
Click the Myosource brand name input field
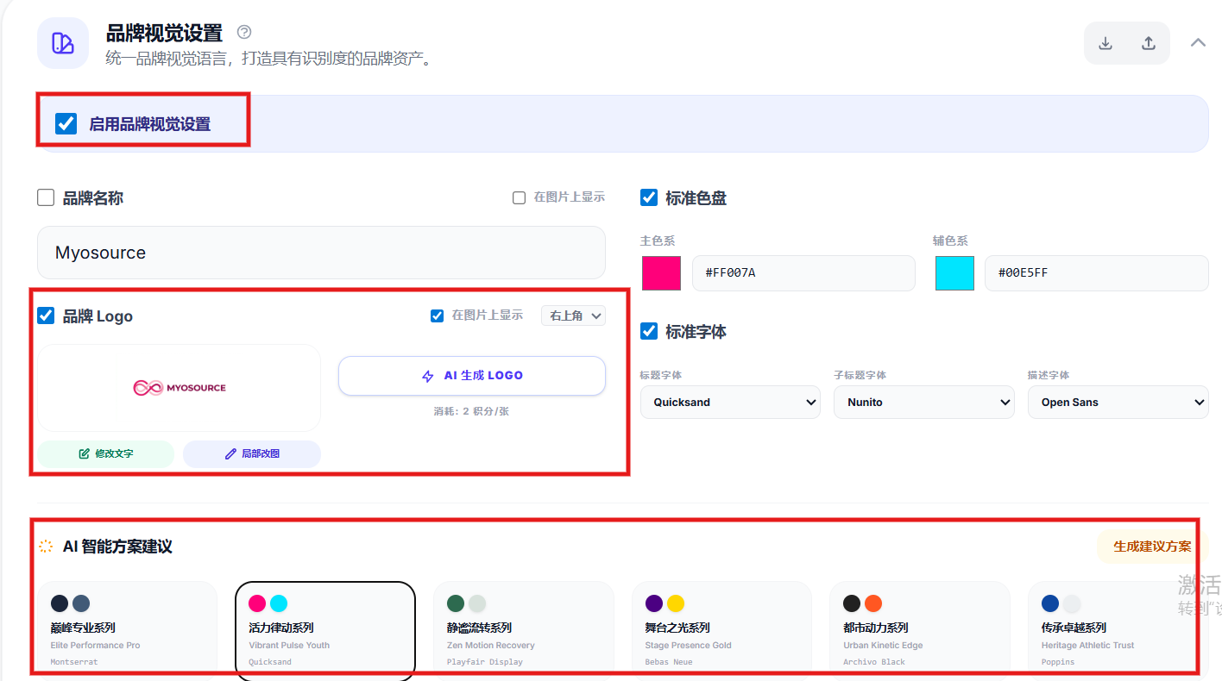[321, 253]
